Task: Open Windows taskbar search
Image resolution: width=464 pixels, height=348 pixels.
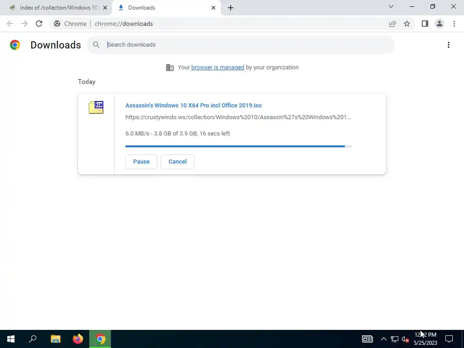Action: (x=33, y=339)
